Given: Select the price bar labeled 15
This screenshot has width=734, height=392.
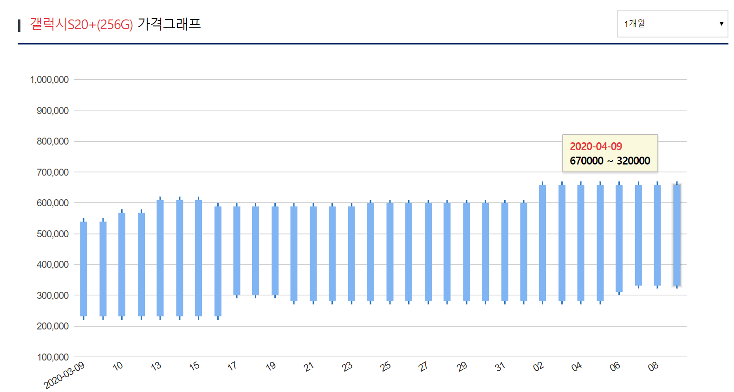Looking at the screenshot, I should click(x=199, y=258).
